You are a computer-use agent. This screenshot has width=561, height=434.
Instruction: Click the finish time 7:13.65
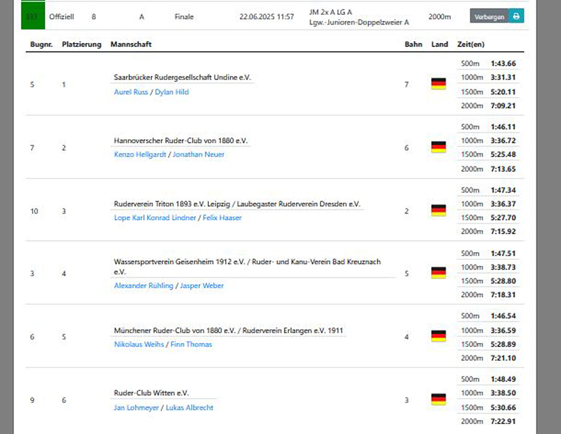[503, 169]
